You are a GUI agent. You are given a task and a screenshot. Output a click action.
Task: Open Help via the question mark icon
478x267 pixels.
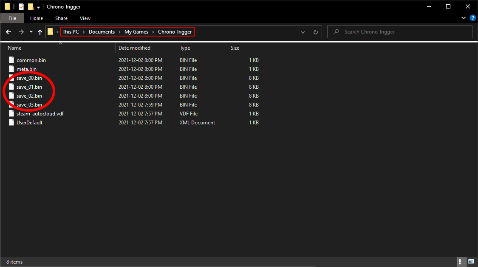pos(472,18)
